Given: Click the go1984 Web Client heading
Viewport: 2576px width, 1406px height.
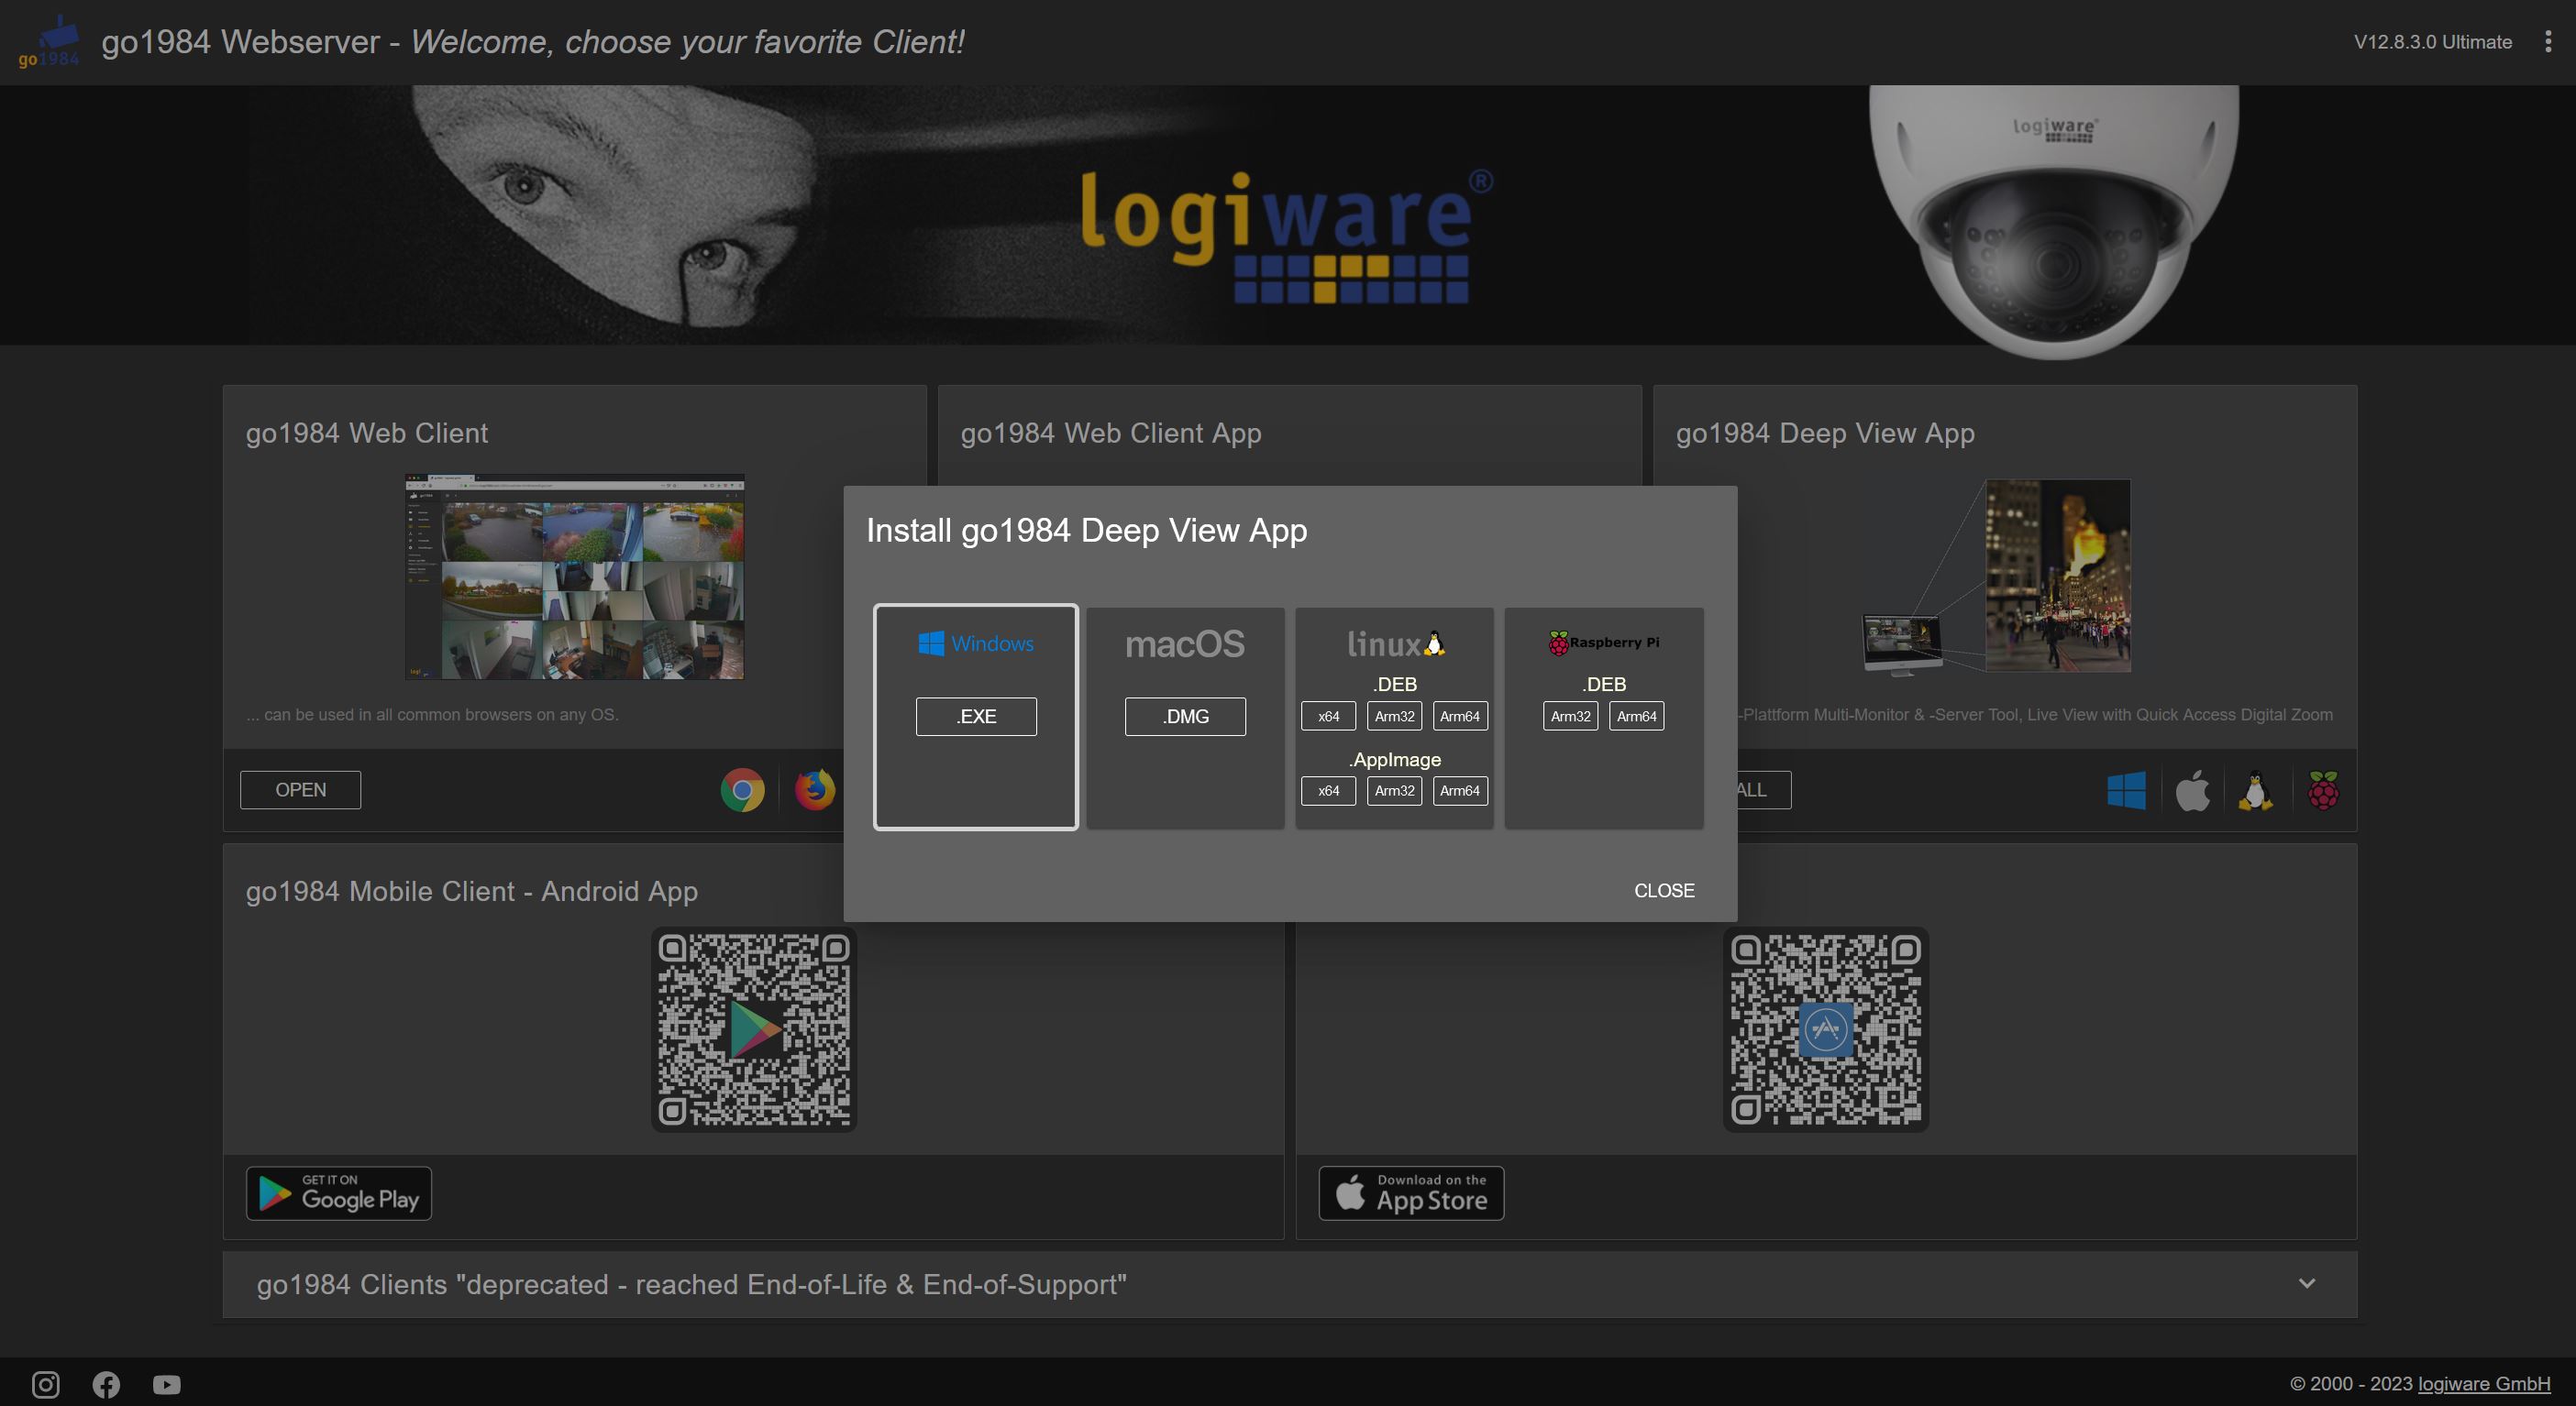Looking at the screenshot, I should pos(367,433).
